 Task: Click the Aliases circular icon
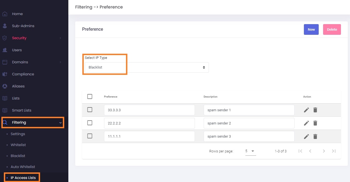click(x=5, y=86)
